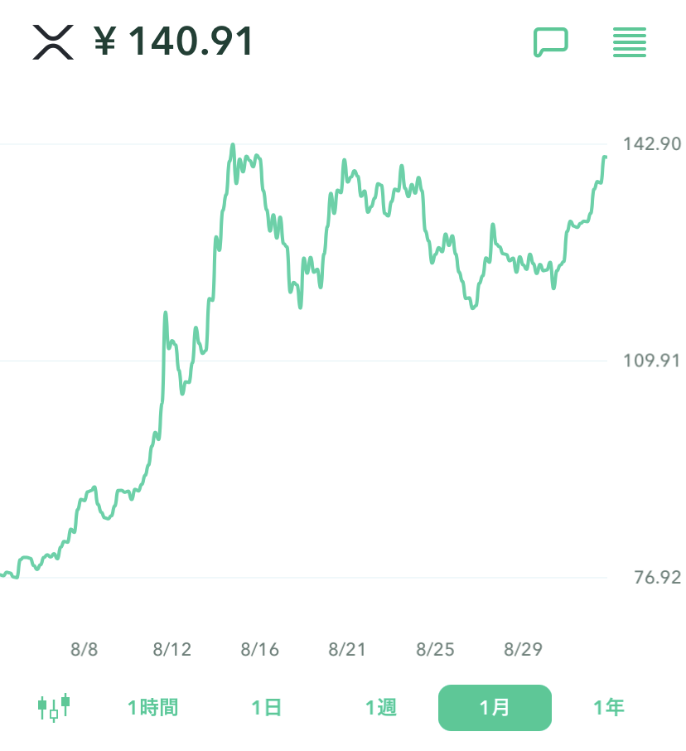This screenshot has height=751, width=686.
Task: Click the XRP coin logo
Action: click(x=53, y=41)
